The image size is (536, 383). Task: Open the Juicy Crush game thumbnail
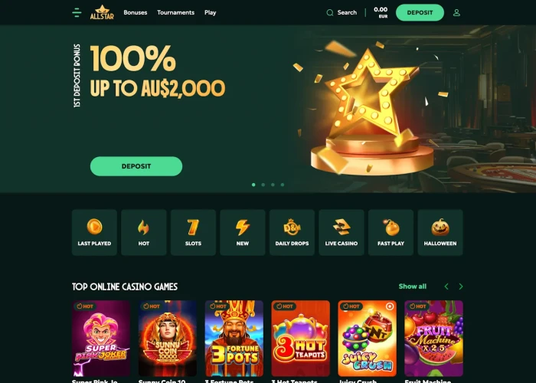tap(367, 339)
